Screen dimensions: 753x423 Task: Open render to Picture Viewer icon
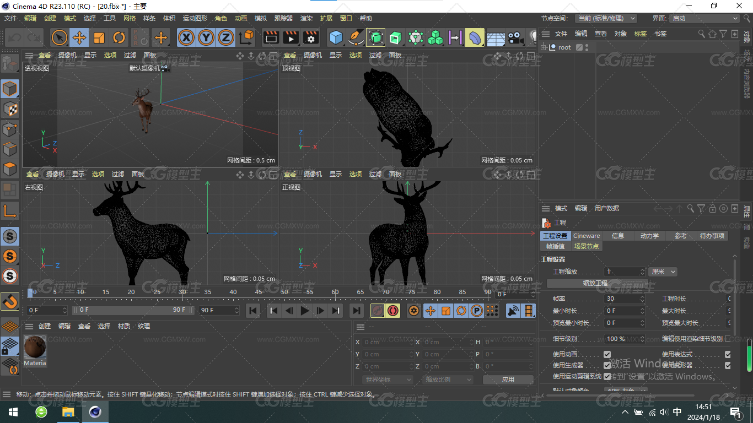click(x=291, y=37)
